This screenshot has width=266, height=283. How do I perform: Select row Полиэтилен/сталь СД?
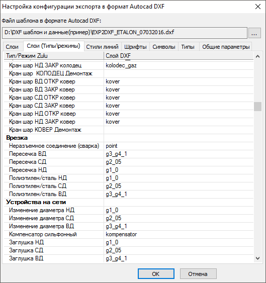pos(129,186)
